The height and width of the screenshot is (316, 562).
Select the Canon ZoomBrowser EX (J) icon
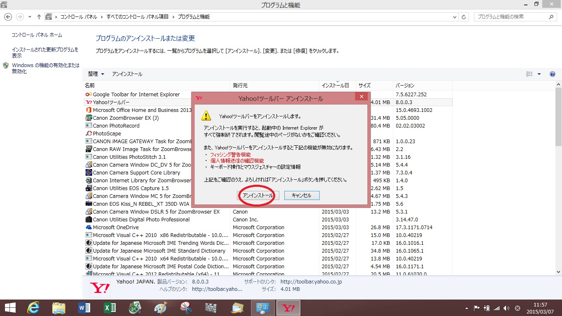click(88, 118)
